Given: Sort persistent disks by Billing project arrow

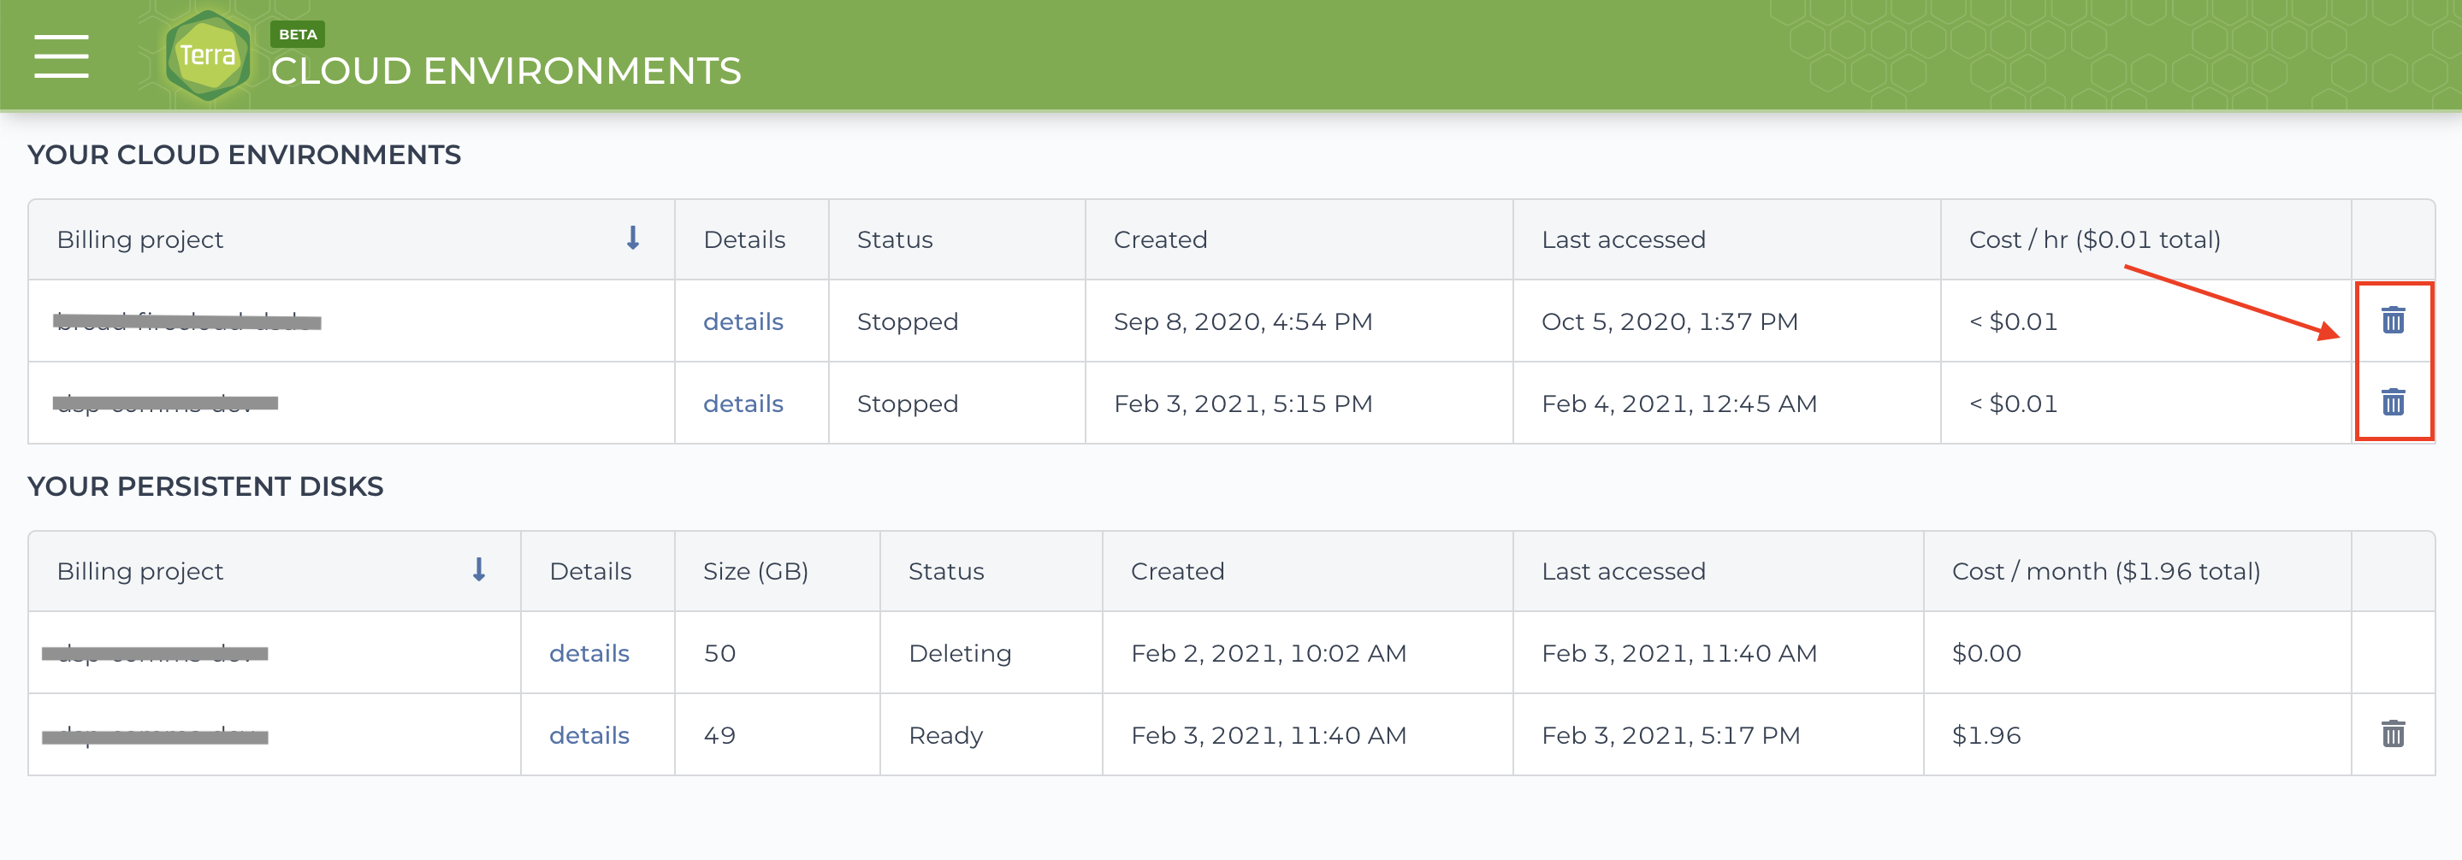Looking at the screenshot, I should tap(479, 569).
